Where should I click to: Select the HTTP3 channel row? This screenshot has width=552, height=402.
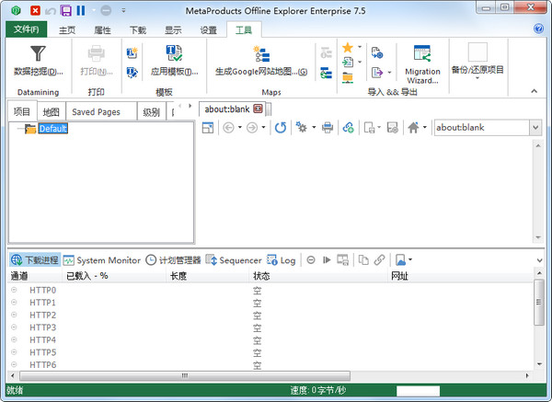point(270,327)
